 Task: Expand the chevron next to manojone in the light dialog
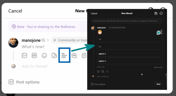point(48,40)
